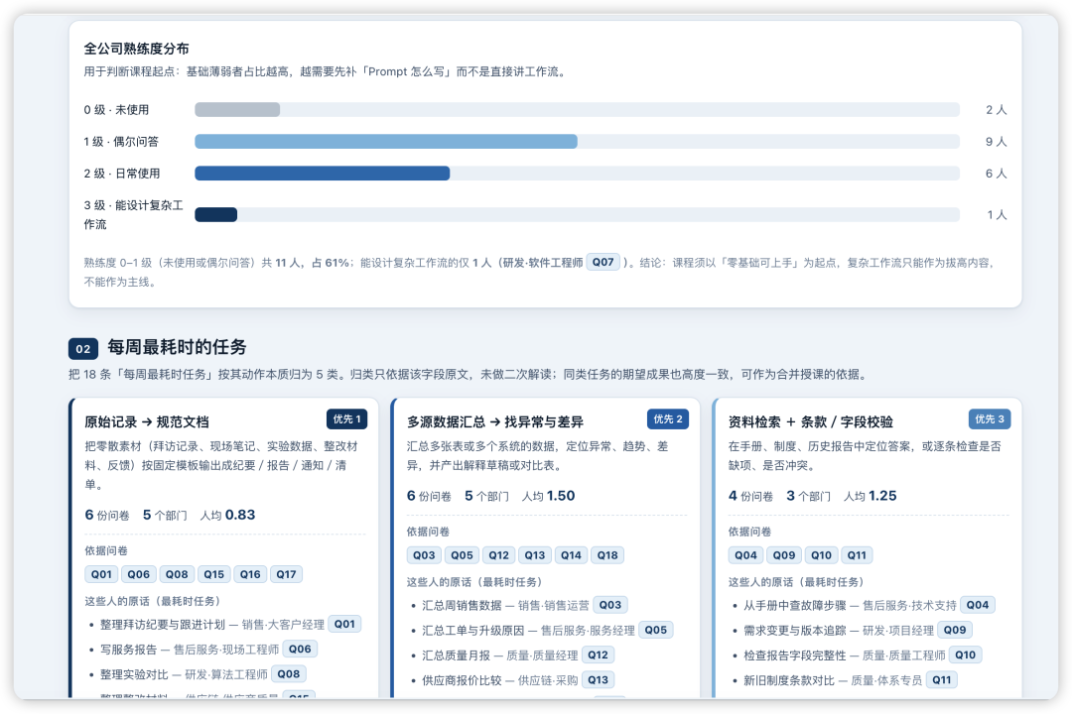Click Q03 tag beside 汇总周销售数据
Viewport: 1072px width, 714px height.
pos(609,605)
